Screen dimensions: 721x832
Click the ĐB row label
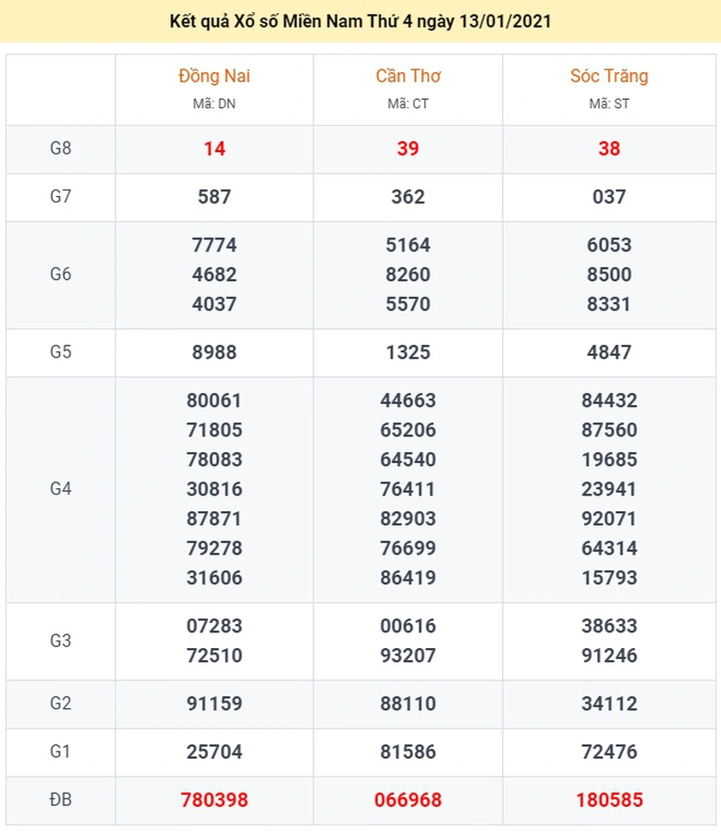pos(60,800)
